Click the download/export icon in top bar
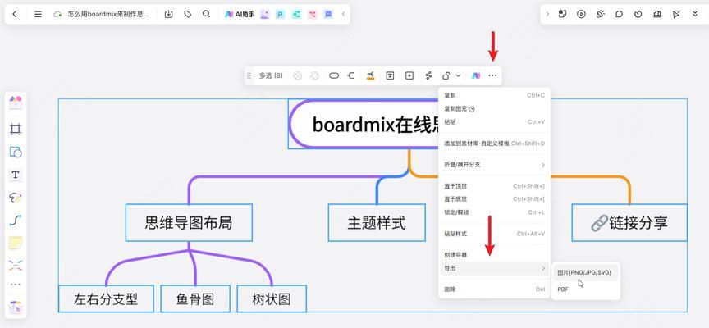This screenshot has height=328, width=709. pos(169,14)
